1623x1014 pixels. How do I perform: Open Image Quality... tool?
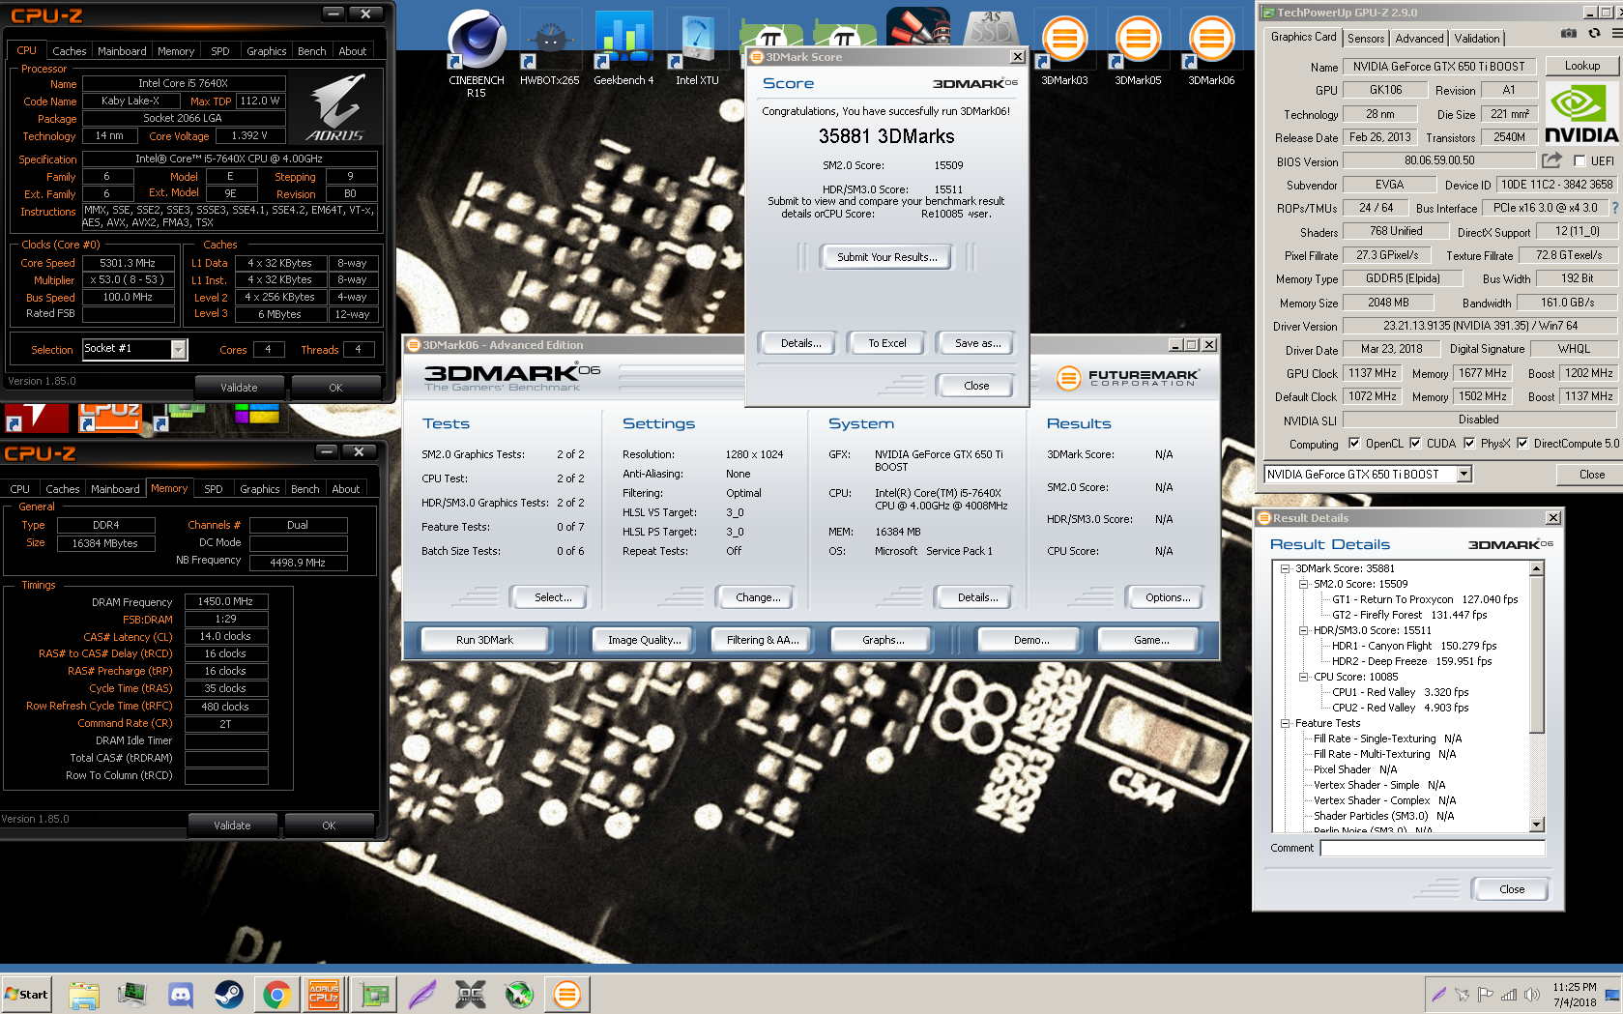(x=644, y=640)
